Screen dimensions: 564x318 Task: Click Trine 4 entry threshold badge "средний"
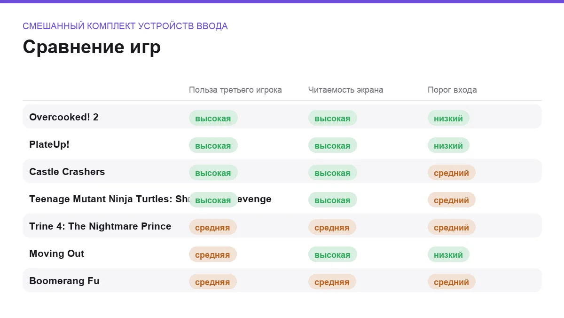(x=452, y=227)
